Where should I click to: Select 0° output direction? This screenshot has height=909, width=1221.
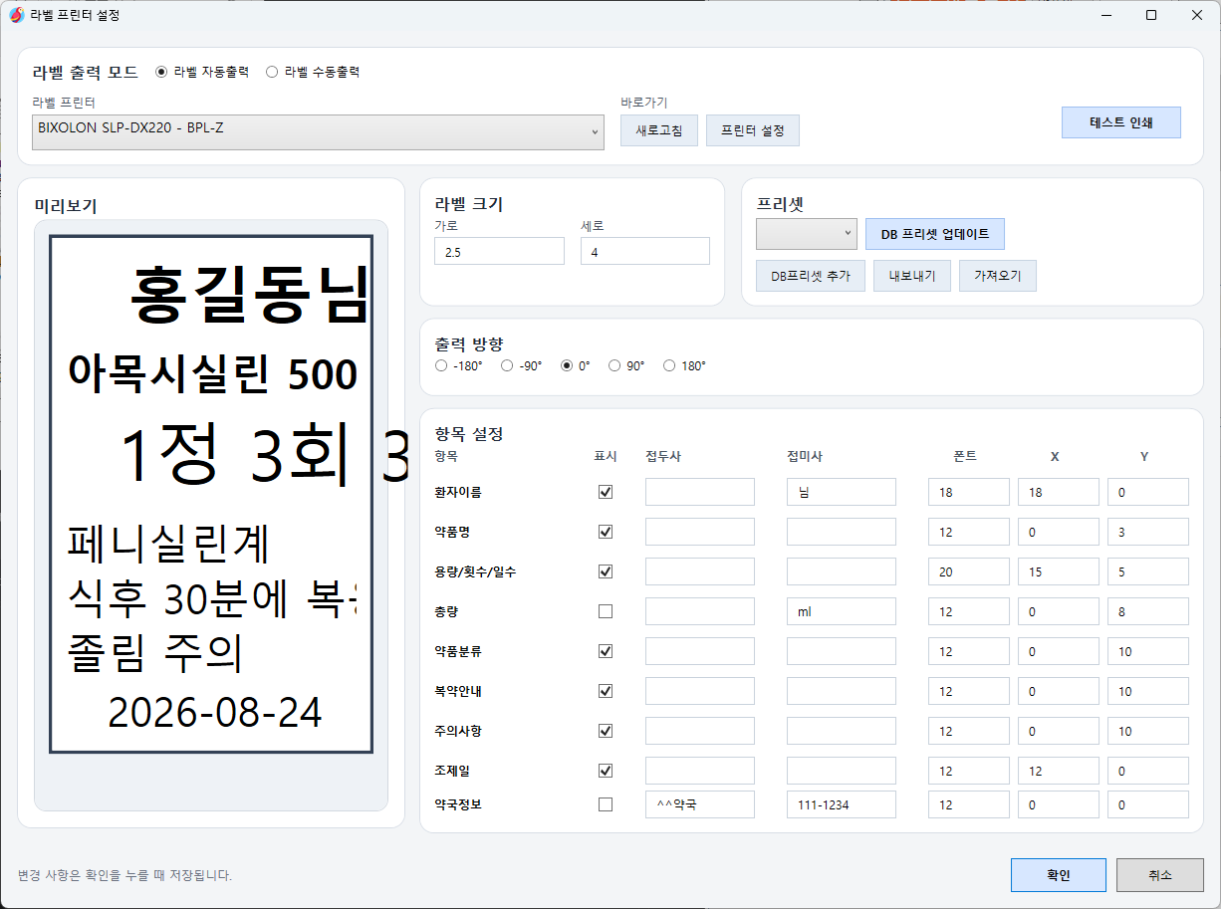tap(576, 365)
